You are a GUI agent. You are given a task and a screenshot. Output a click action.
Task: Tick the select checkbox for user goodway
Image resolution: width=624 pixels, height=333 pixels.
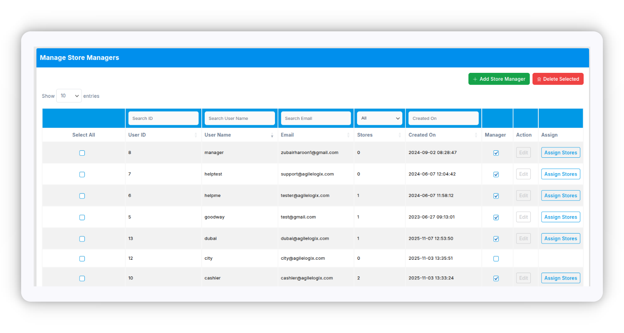(x=82, y=217)
